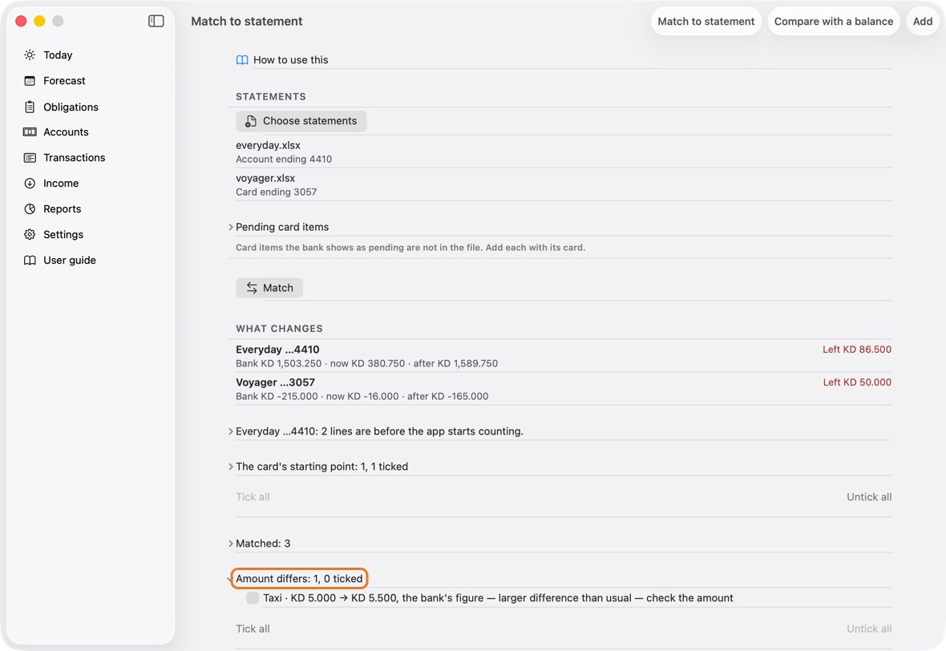Click the Obligations clipboard icon
This screenshot has height=651, width=946.
click(30, 107)
